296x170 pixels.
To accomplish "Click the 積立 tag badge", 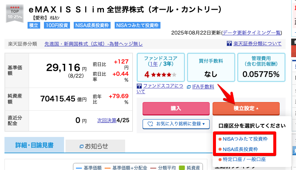I will [34, 25].
